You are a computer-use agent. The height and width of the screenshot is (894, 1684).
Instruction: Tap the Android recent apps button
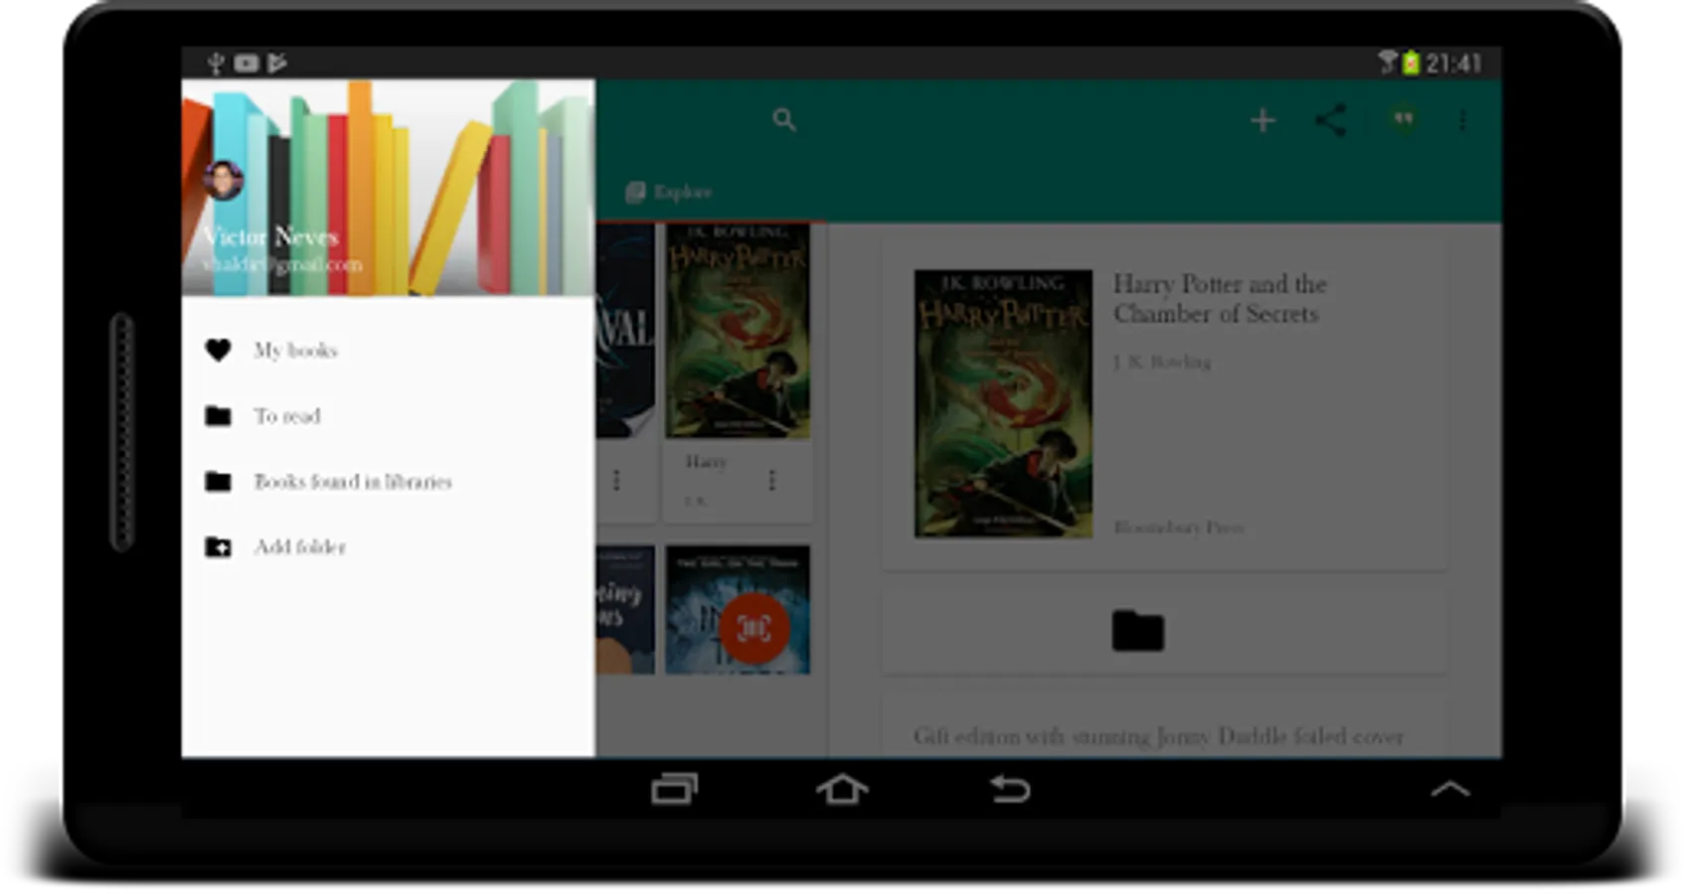coord(674,789)
